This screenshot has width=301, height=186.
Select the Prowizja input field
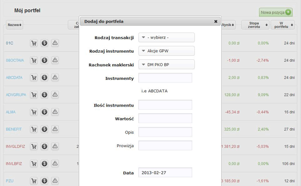[165, 146]
